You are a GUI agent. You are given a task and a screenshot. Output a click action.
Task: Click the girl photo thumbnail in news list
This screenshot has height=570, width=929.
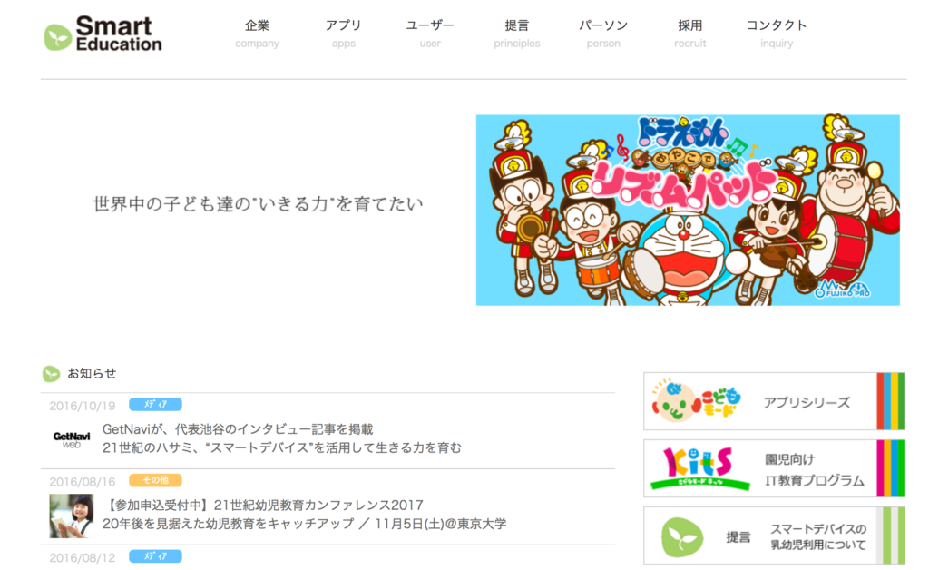(x=72, y=516)
